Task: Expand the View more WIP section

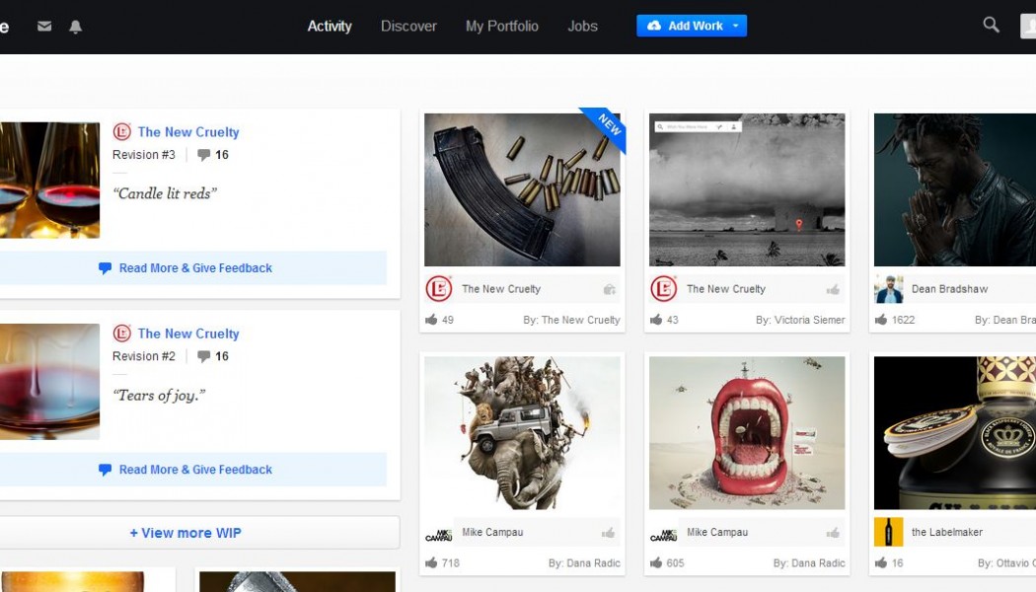Action: point(185,533)
